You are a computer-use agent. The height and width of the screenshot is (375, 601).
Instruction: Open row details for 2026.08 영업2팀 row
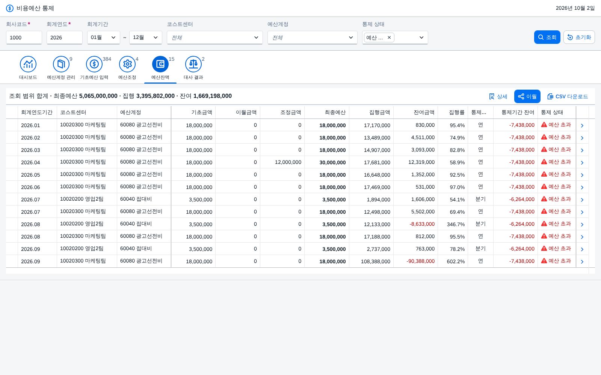click(582, 224)
